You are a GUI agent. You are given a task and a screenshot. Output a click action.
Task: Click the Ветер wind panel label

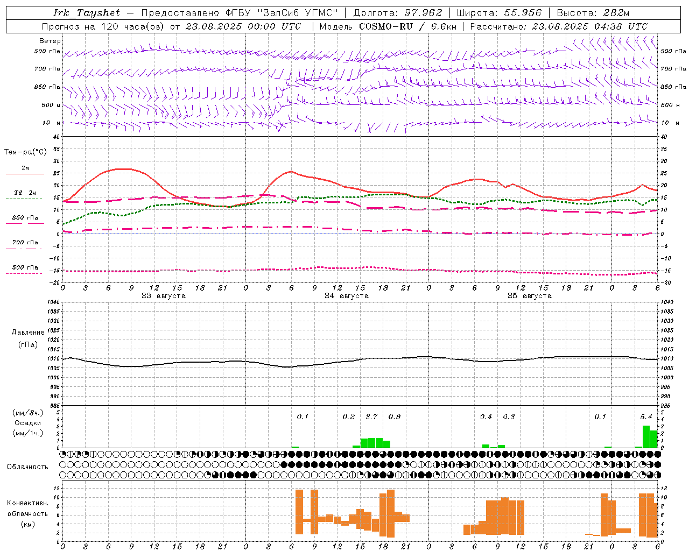[50, 41]
